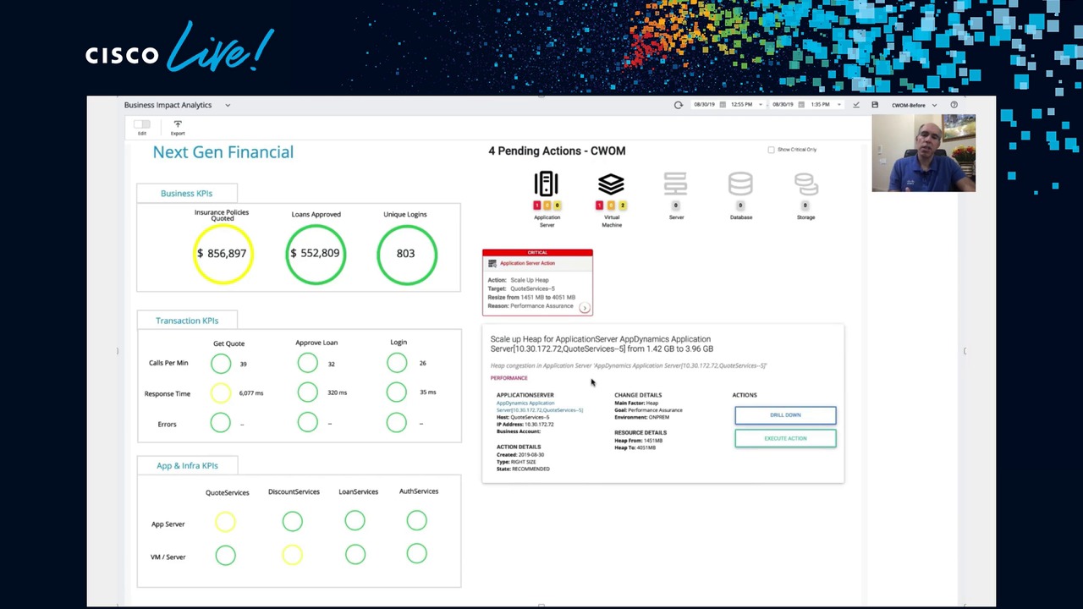The width and height of the screenshot is (1083, 609).
Task: Select the Storage icon in pending actions
Action: (805, 184)
